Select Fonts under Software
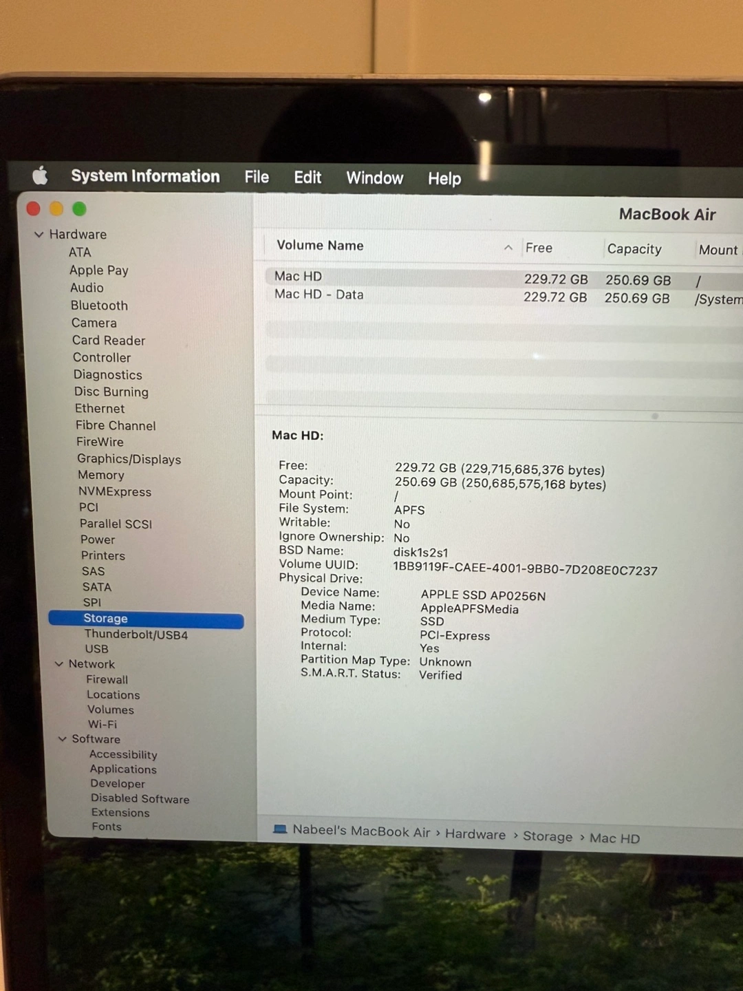The image size is (743, 991). coord(107,827)
